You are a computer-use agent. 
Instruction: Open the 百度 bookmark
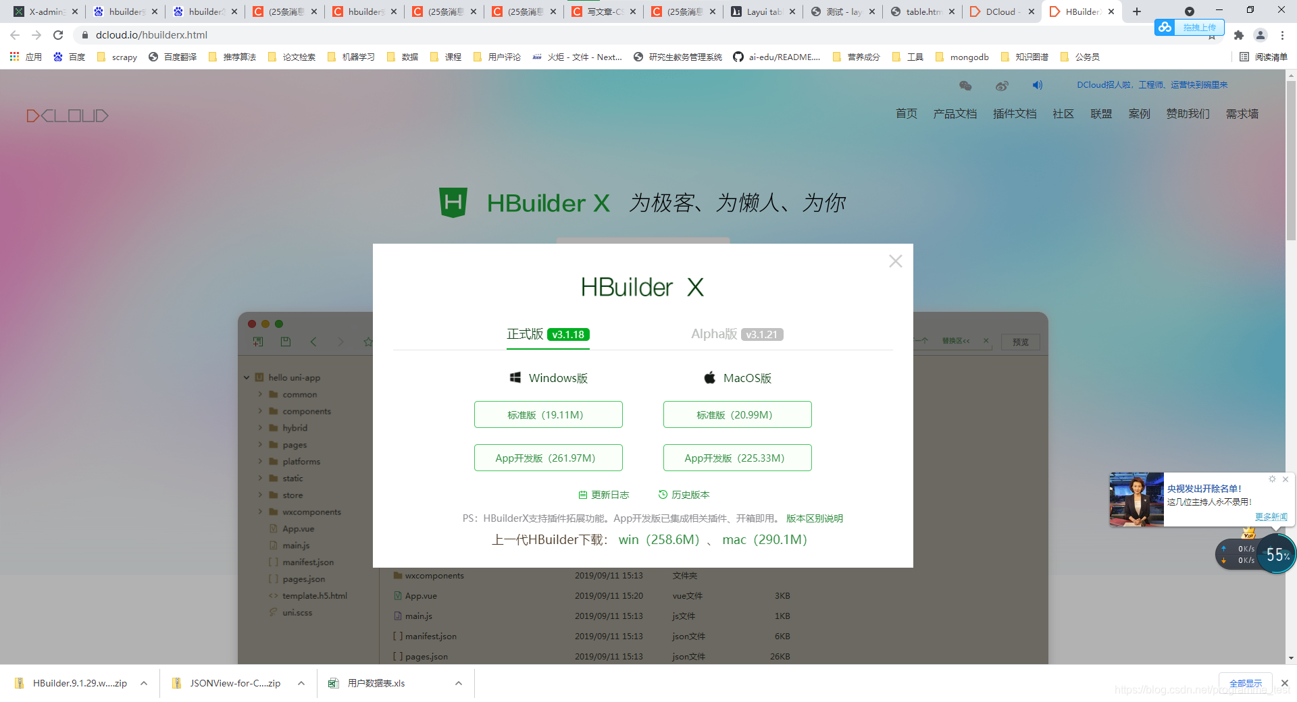coord(69,57)
